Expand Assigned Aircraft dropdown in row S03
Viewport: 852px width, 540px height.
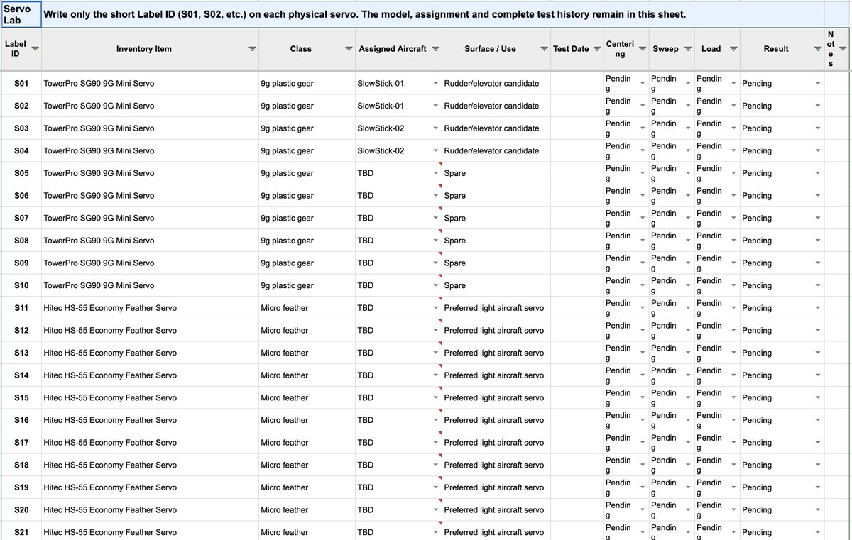click(x=436, y=128)
